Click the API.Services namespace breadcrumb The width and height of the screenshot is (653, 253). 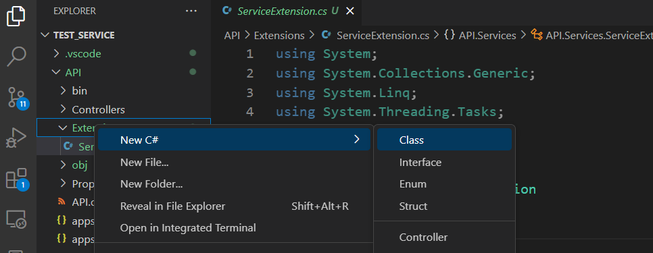[480, 36]
